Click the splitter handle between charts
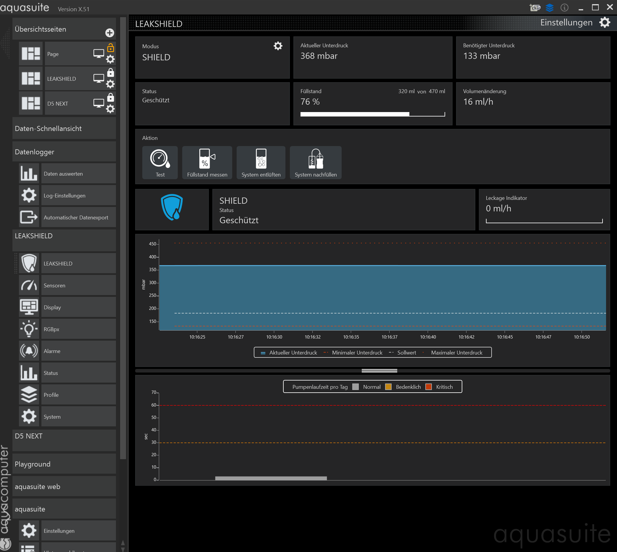This screenshot has width=617, height=552. click(379, 371)
